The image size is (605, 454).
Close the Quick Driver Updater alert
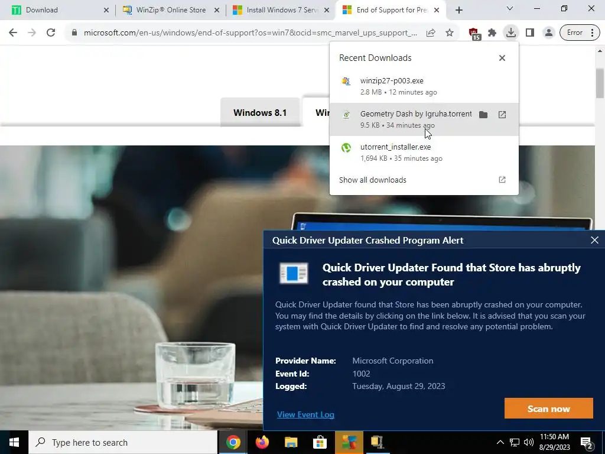(594, 240)
